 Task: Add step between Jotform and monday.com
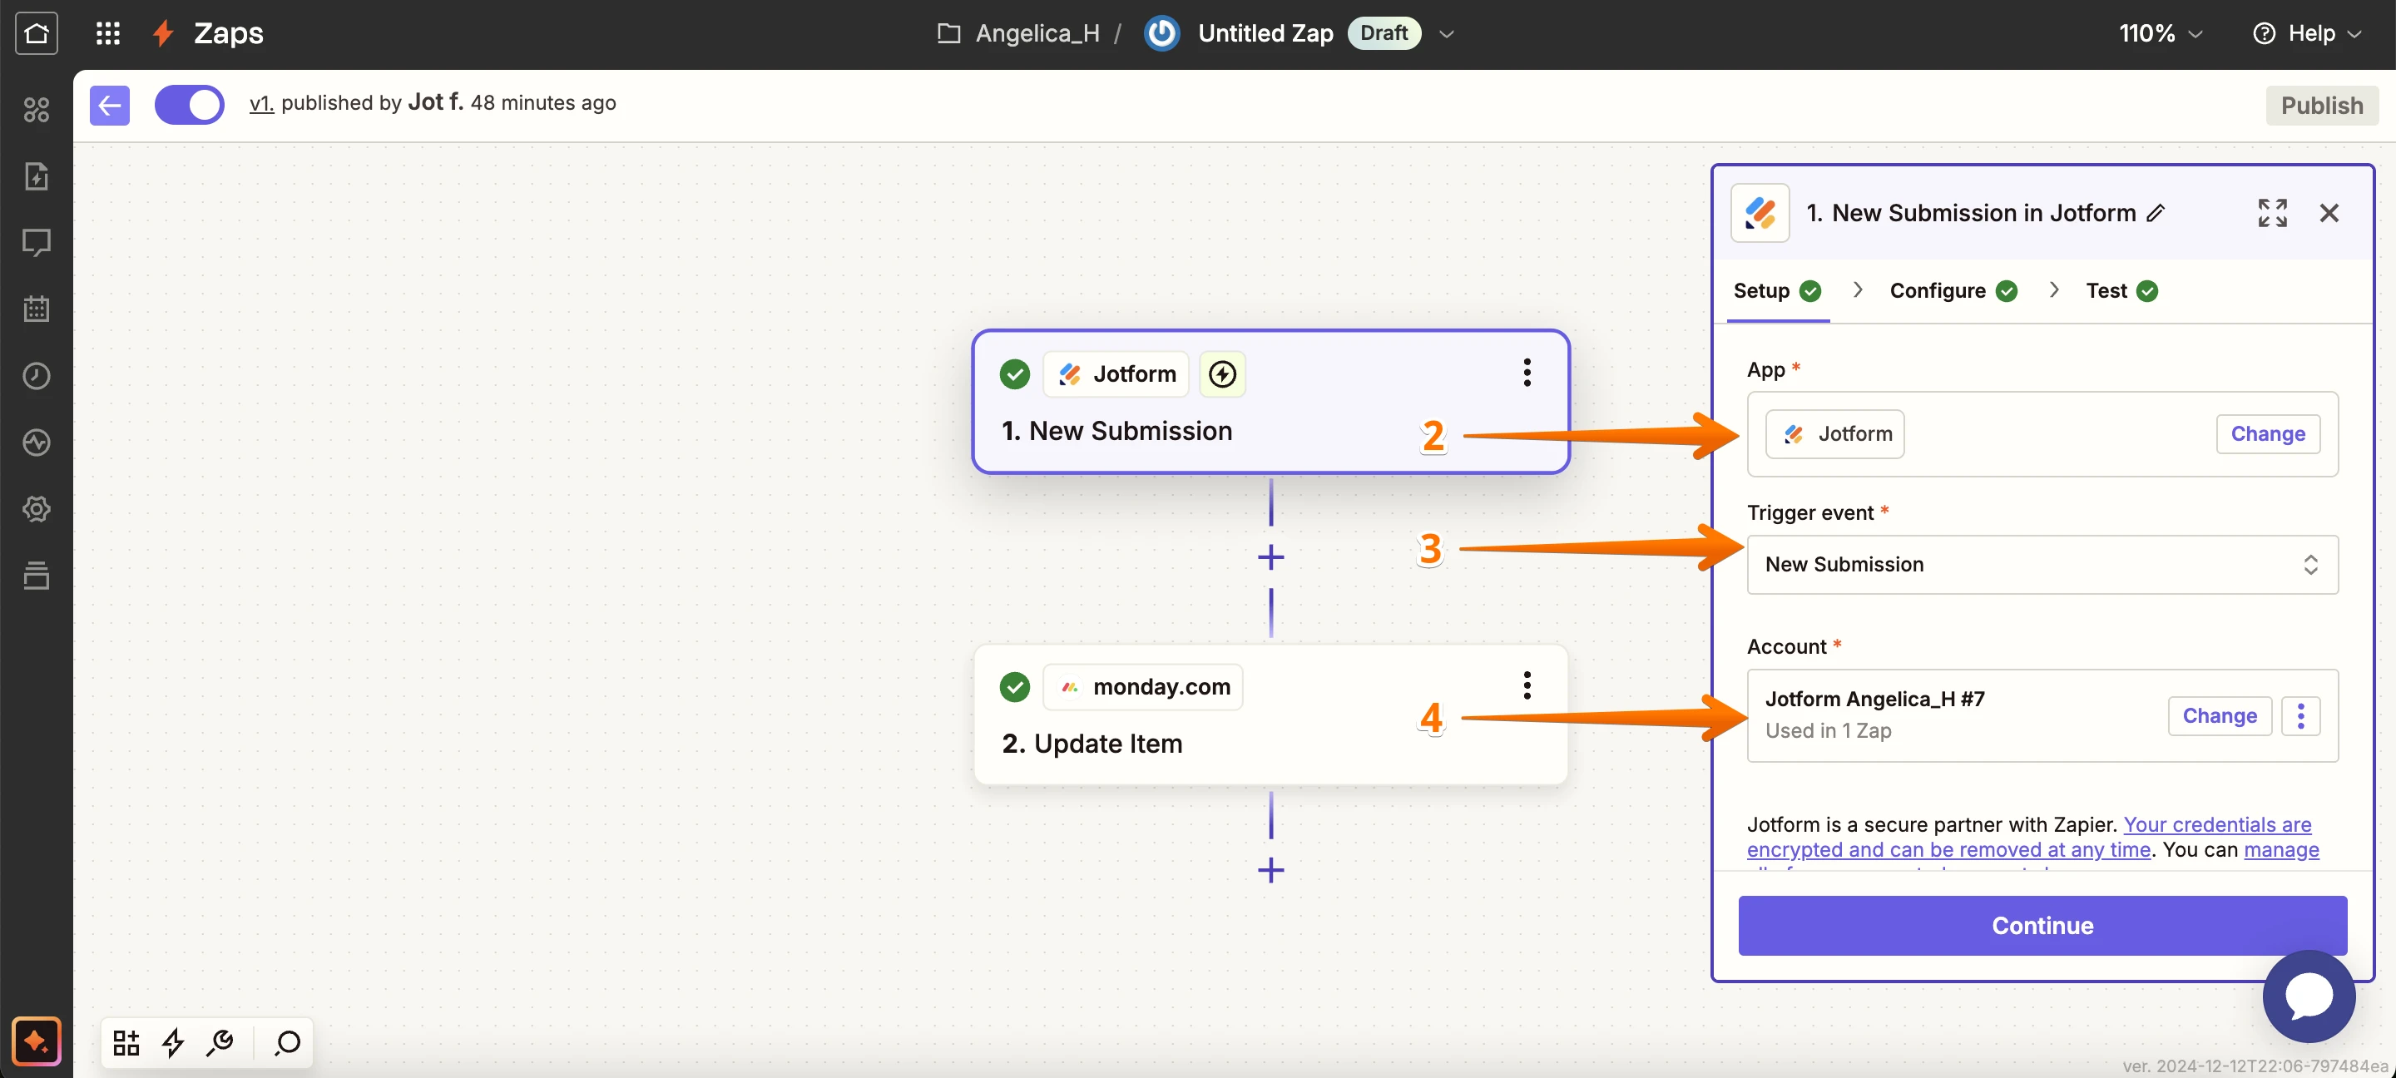[x=1270, y=557]
